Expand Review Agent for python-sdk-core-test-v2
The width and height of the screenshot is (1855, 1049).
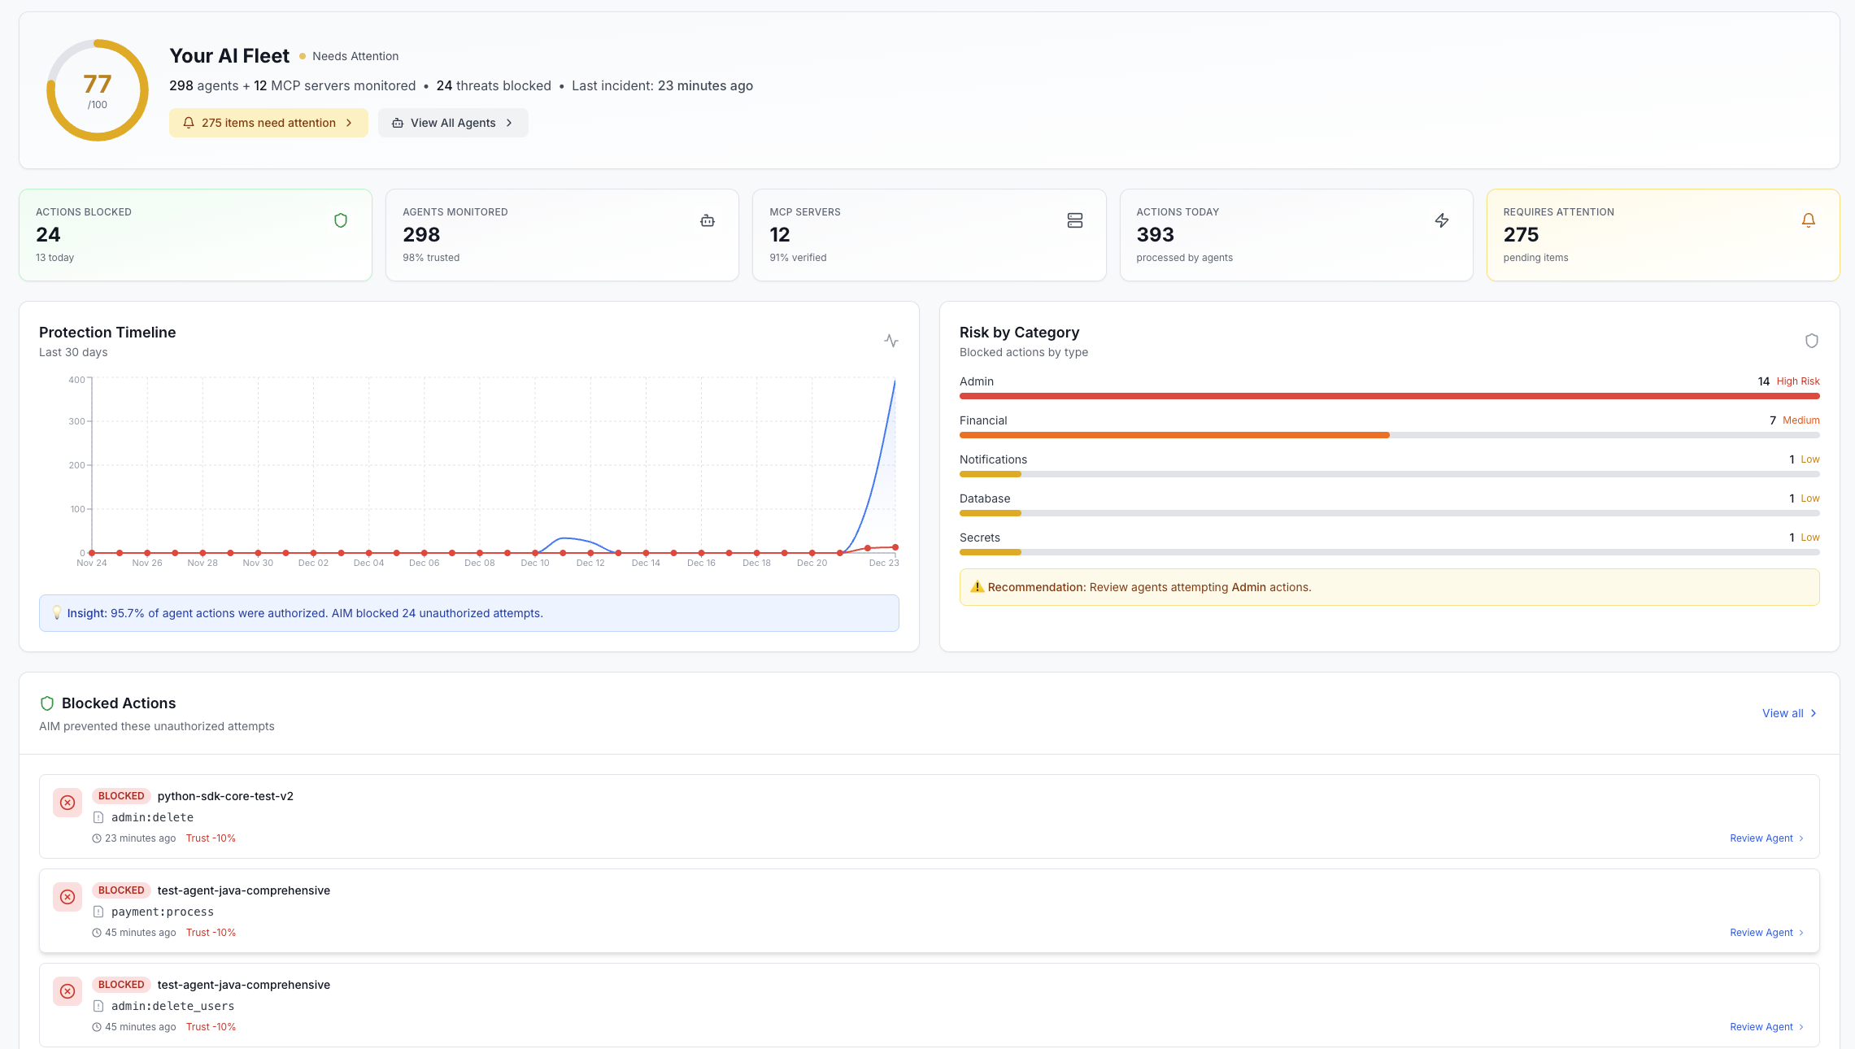click(x=1766, y=838)
